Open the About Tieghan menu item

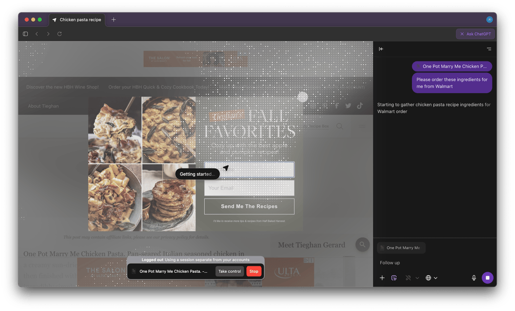(43, 106)
